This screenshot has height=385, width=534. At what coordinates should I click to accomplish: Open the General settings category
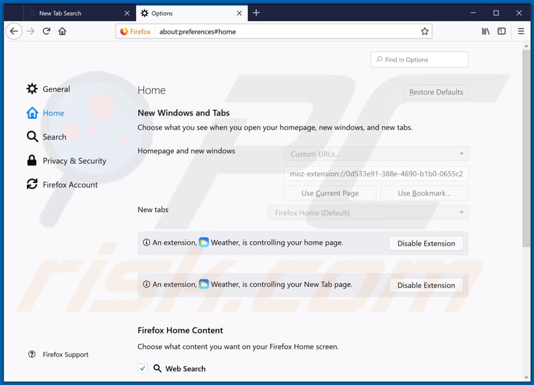pos(49,89)
